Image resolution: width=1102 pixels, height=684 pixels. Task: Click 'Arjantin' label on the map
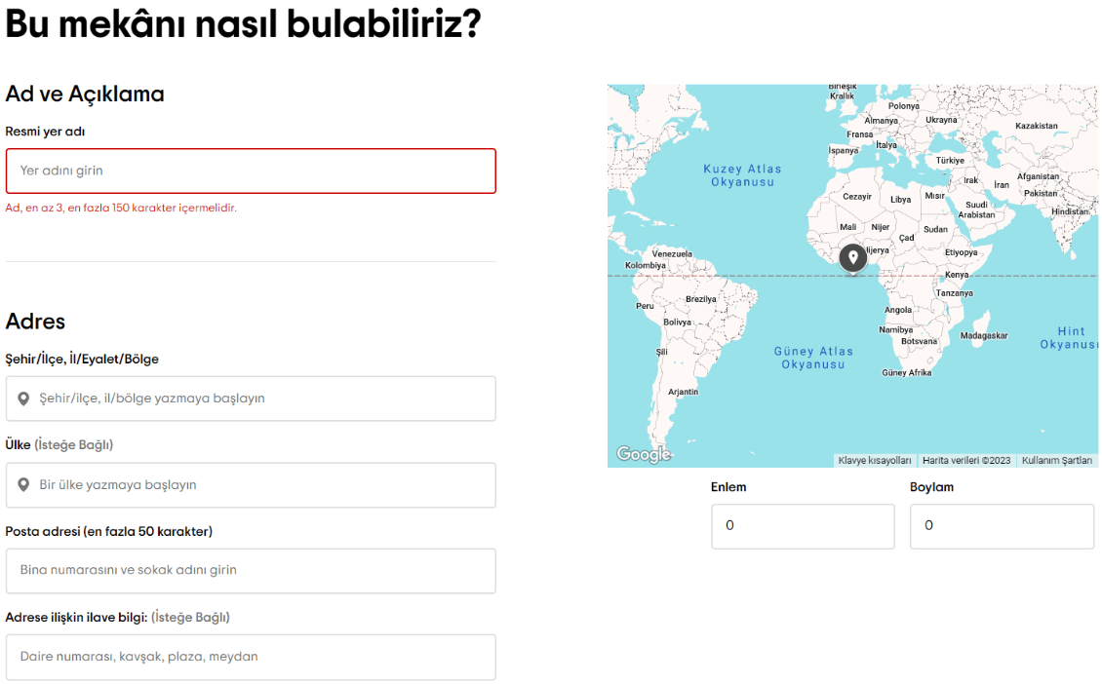(683, 392)
